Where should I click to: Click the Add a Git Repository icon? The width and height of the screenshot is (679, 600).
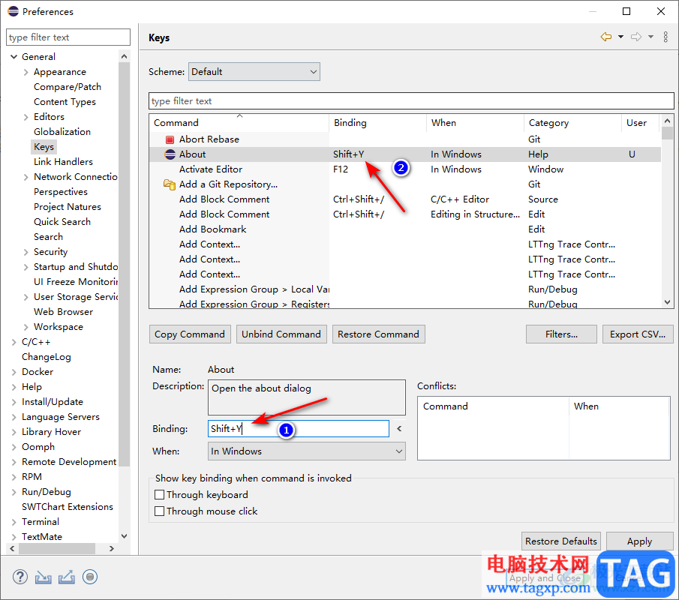point(169,184)
